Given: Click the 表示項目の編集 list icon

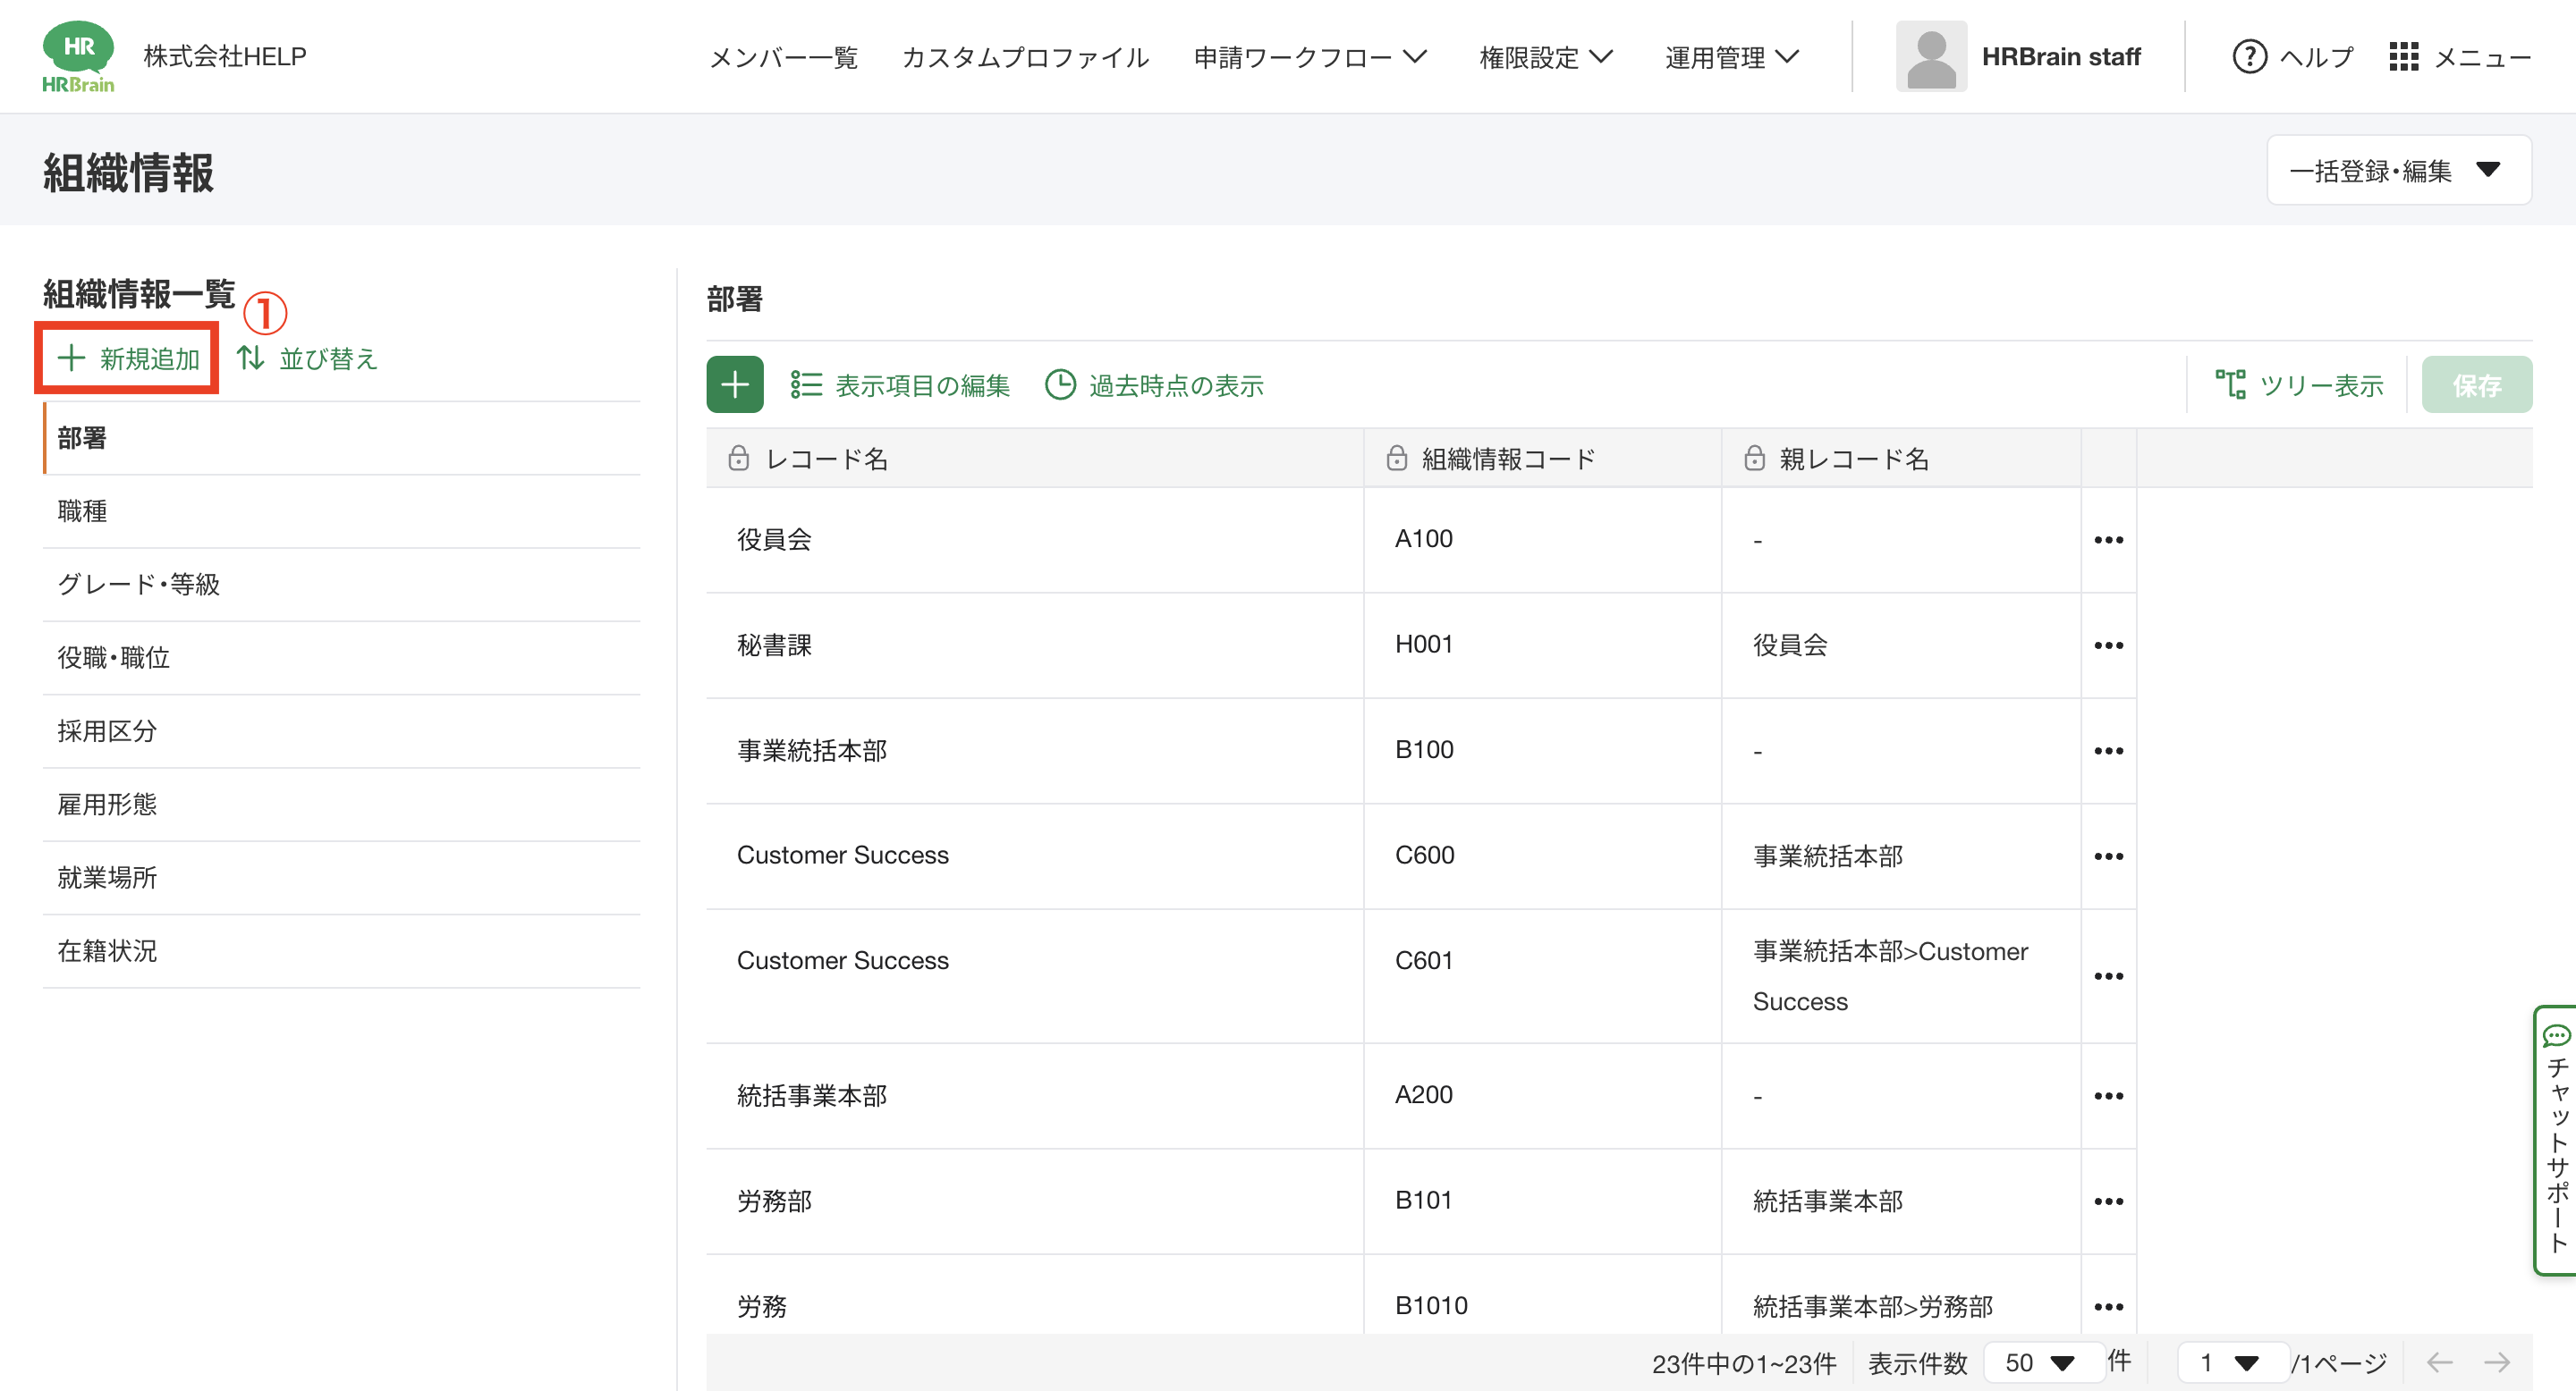Looking at the screenshot, I should (806, 384).
